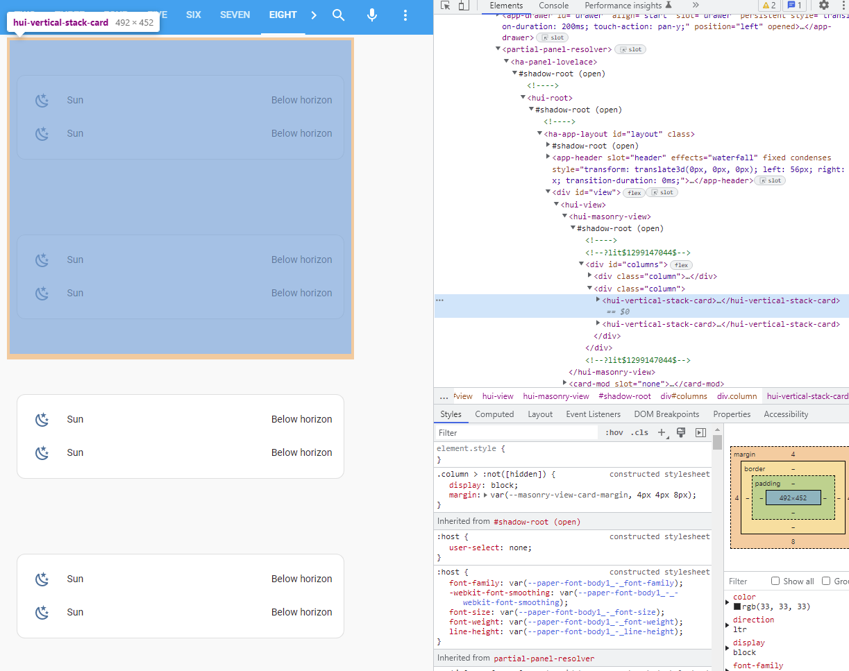Viewport: 849px width, 671px height.
Task: Select the inspect element cursor icon
Action: [445, 6]
